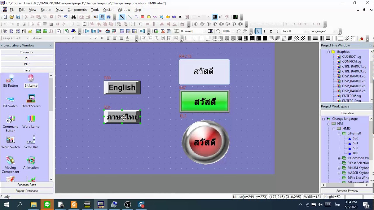Select the red Rectangle drawing tool

(x=142, y=17)
